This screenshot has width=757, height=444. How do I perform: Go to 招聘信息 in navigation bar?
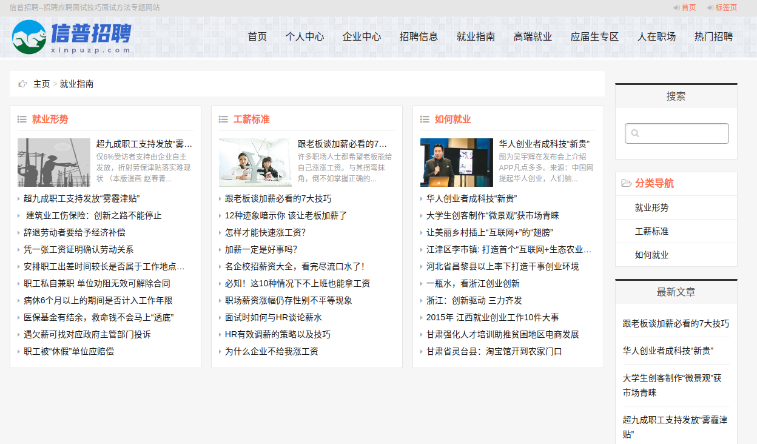[419, 36]
